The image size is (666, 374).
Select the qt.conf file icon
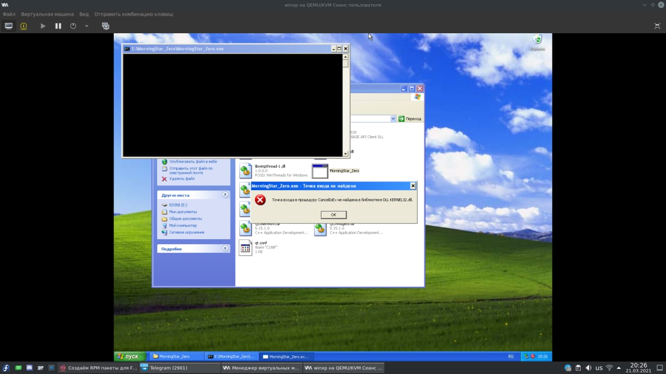pos(246,248)
